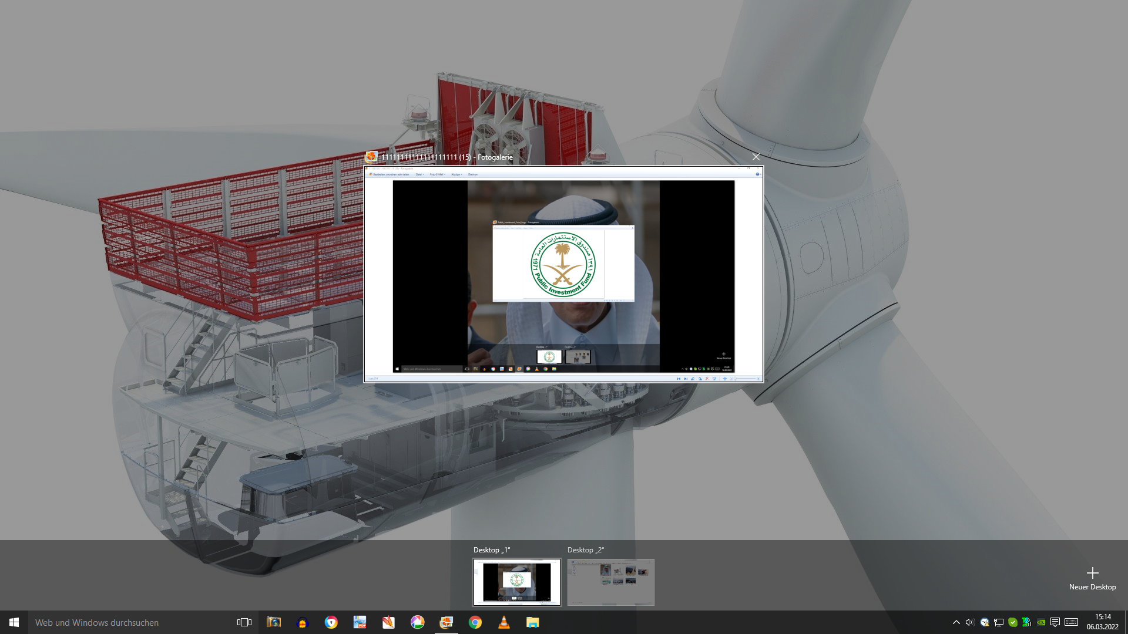Launch the red feather application icon
1128x634 pixels.
click(388, 622)
